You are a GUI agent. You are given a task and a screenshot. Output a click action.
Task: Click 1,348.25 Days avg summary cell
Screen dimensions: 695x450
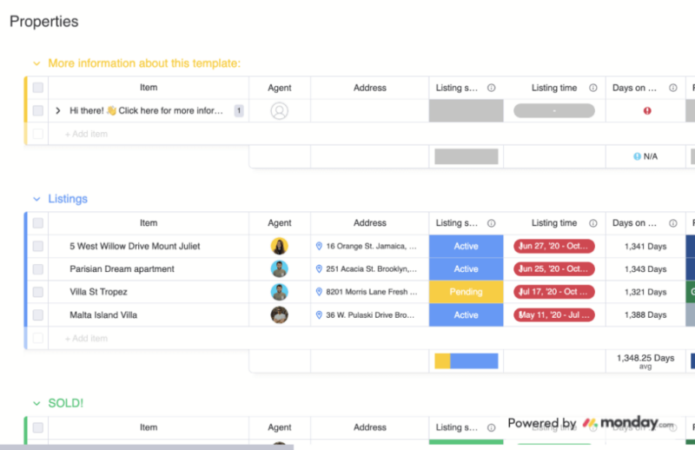pos(645,361)
